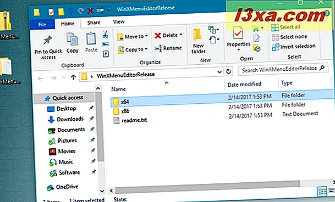The image size is (335, 202).
Task: Click navigation pane vertical scrollbar
Action: click(x=101, y=127)
